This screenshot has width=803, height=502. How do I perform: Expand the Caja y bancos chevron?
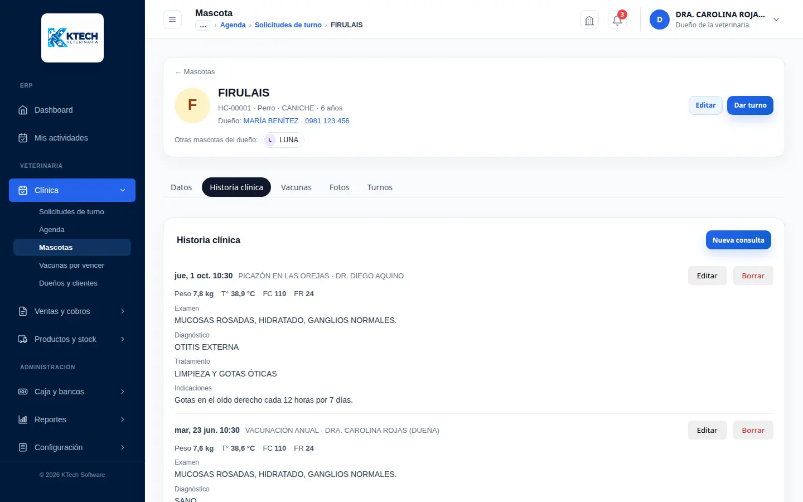[123, 392]
